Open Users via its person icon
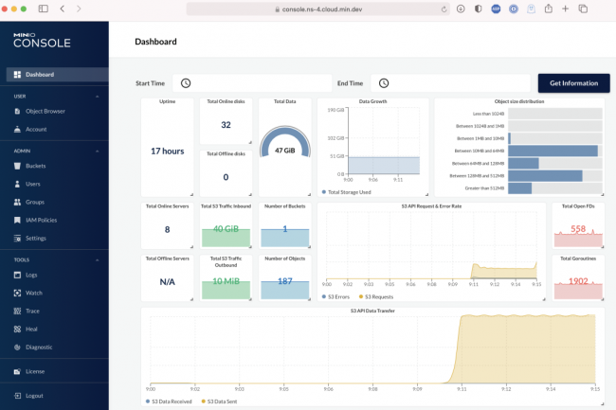 point(16,184)
